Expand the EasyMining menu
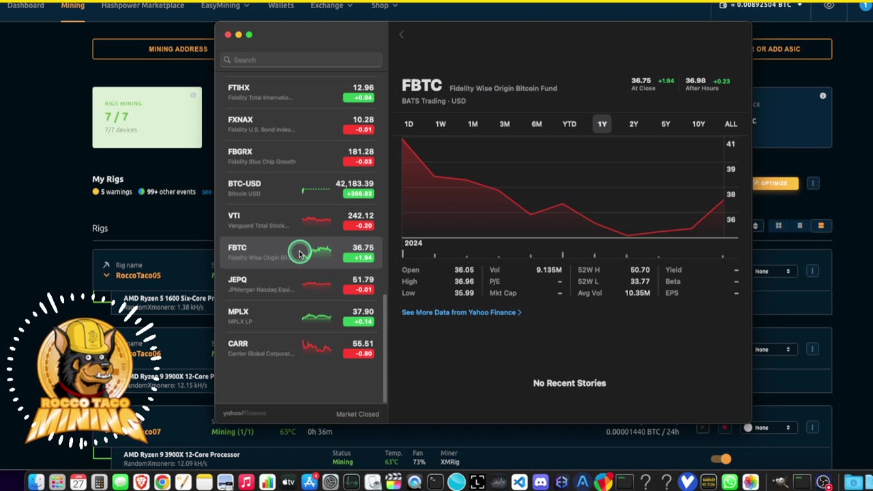 tap(225, 5)
